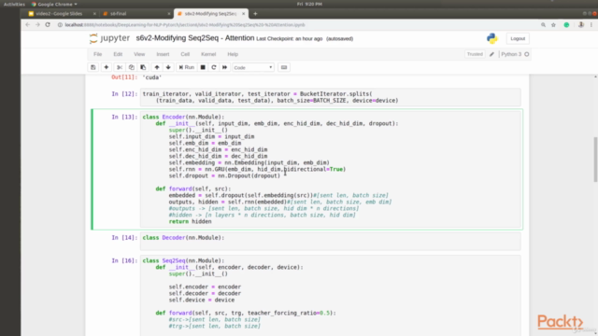This screenshot has width=598, height=336.
Task: Reload the current page
Action: coord(48,25)
